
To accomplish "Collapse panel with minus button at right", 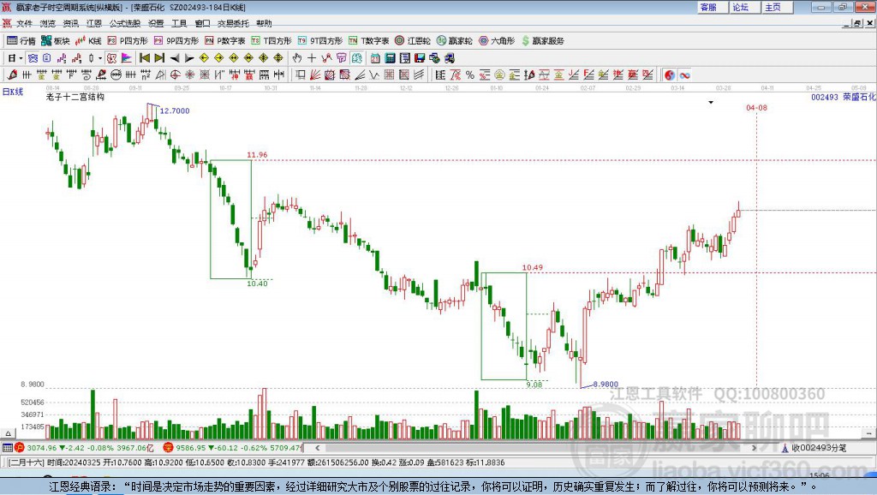I will pos(868,433).
